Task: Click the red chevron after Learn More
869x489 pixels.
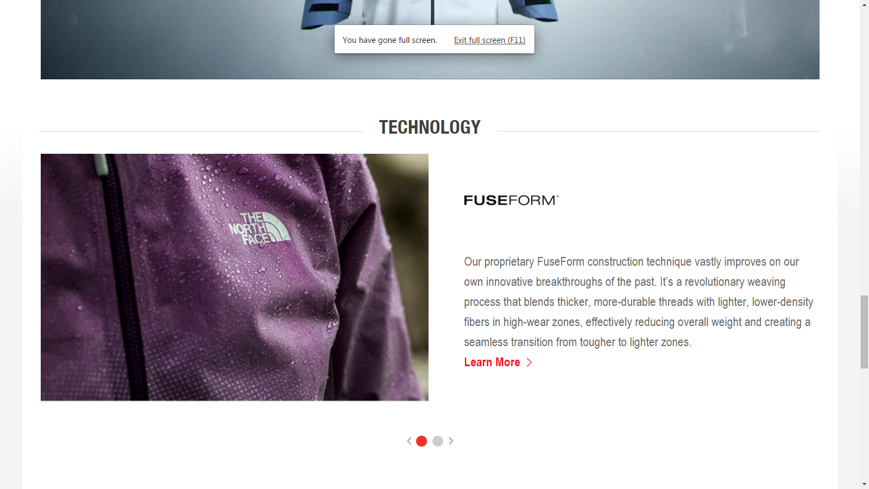Action: (x=529, y=362)
